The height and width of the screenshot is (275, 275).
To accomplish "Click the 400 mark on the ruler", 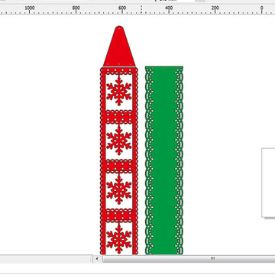I will point(169,8).
